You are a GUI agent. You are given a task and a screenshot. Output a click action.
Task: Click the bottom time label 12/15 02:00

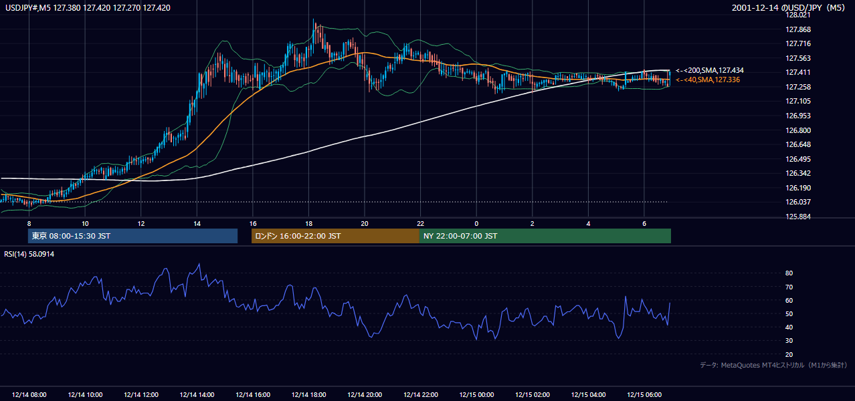coord(532,395)
